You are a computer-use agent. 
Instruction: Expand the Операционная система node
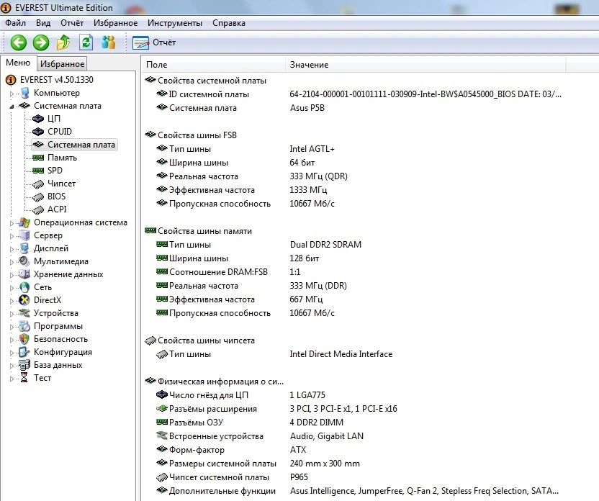[x=12, y=223]
